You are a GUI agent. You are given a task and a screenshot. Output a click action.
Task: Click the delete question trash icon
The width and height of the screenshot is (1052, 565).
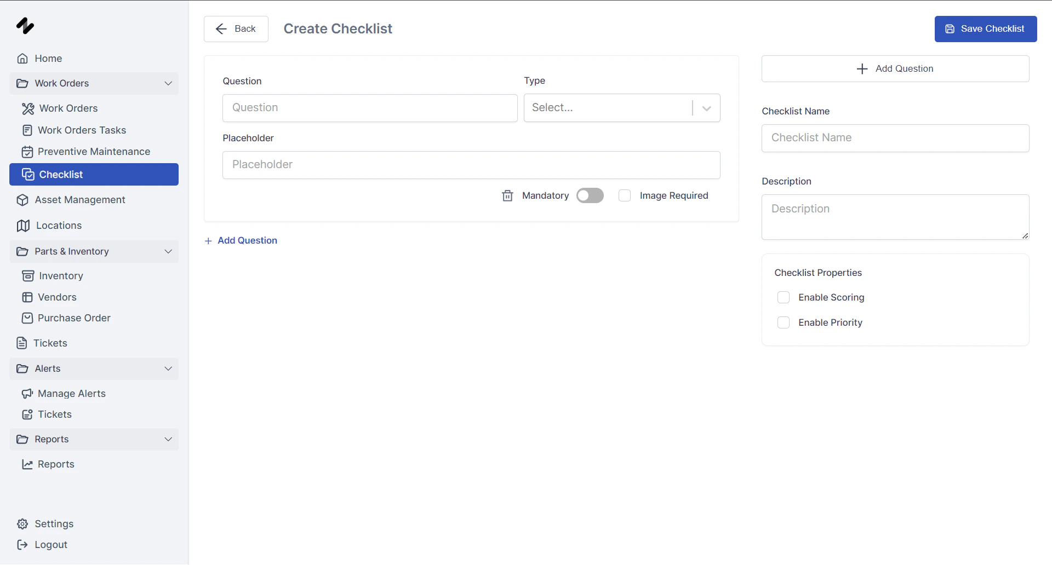(507, 195)
